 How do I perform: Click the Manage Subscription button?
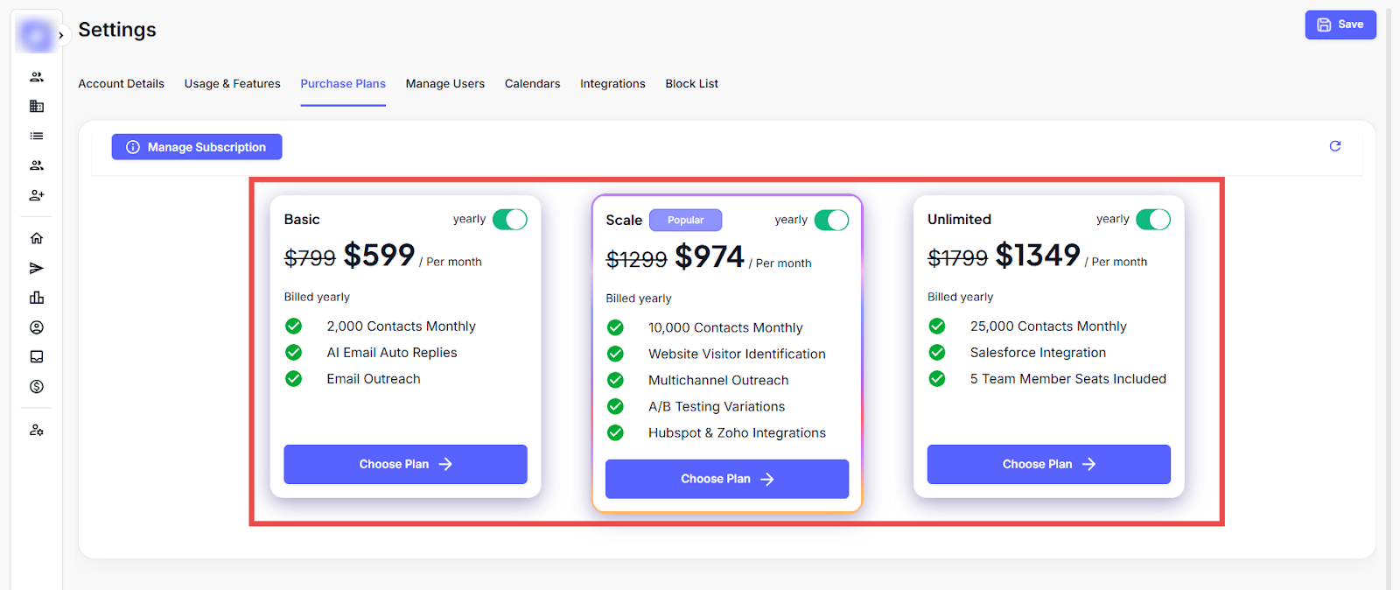197,147
